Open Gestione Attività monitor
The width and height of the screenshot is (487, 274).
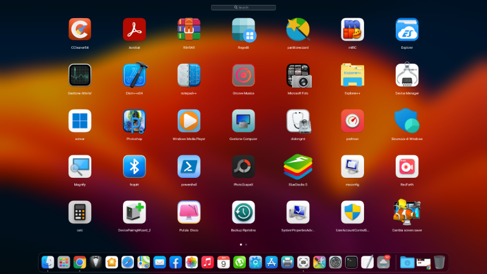pos(80,75)
